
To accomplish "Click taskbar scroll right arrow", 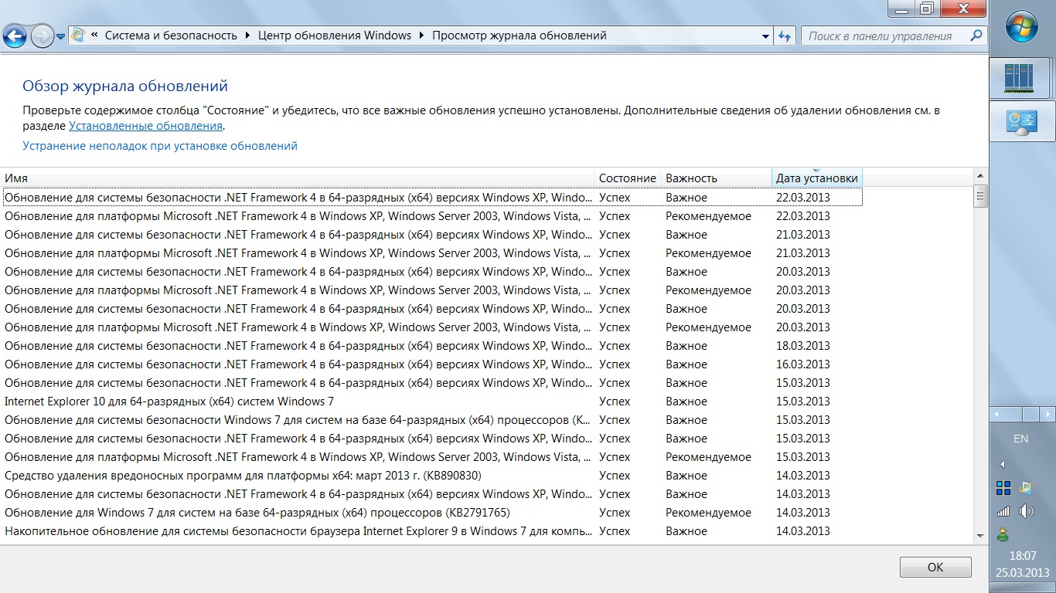I will click(1047, 415).
